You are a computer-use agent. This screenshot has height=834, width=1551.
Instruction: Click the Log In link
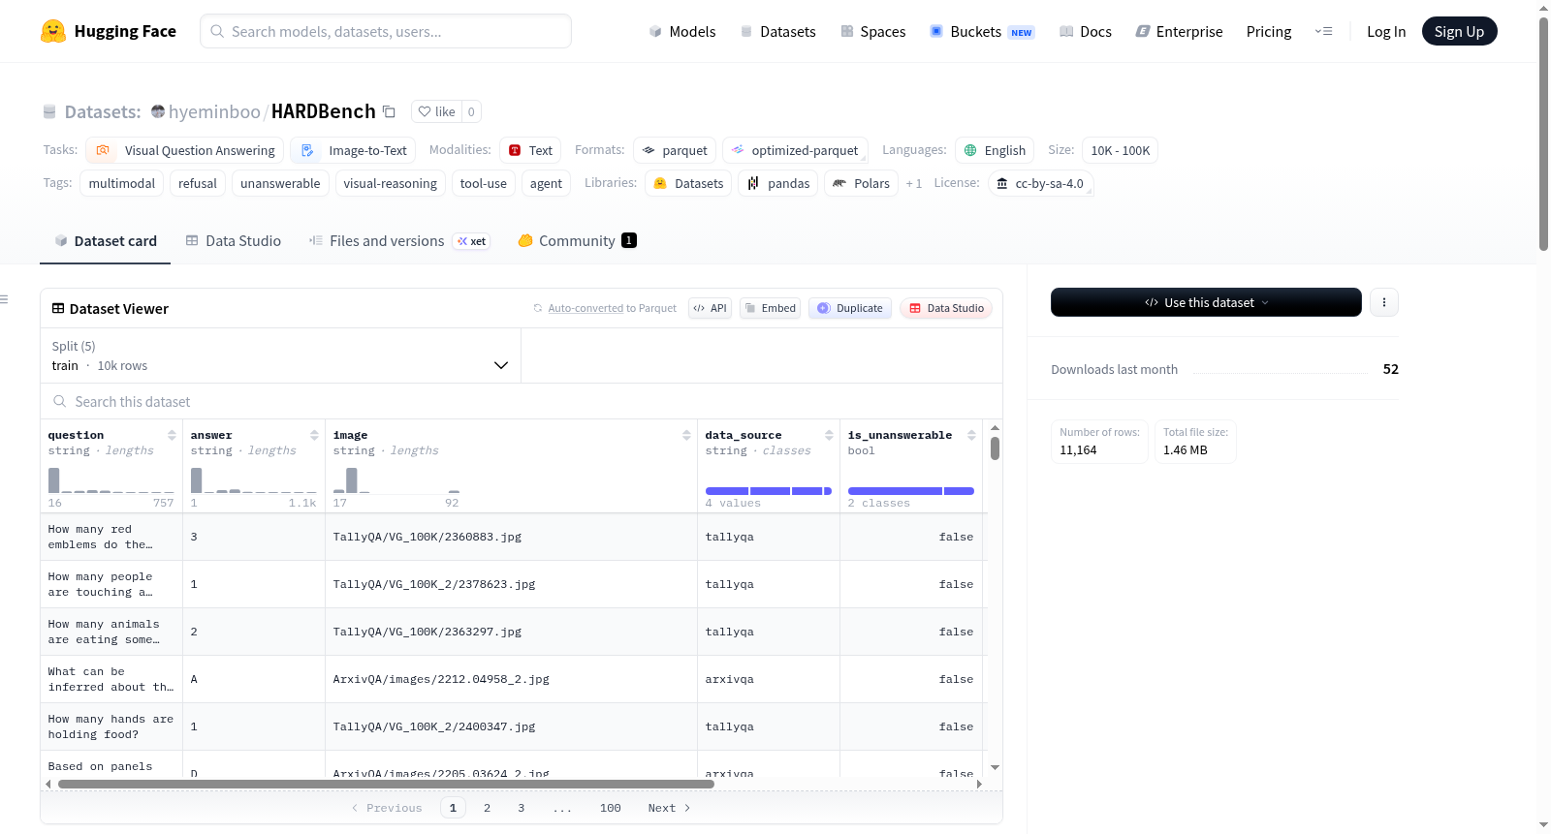point(1386,31)
